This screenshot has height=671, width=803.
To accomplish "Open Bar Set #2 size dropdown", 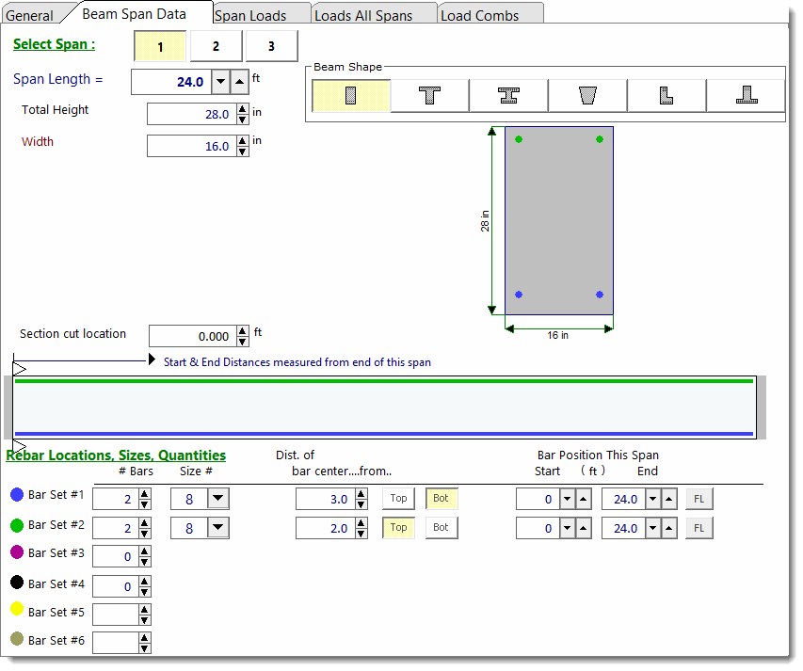I will coord(217,528).
